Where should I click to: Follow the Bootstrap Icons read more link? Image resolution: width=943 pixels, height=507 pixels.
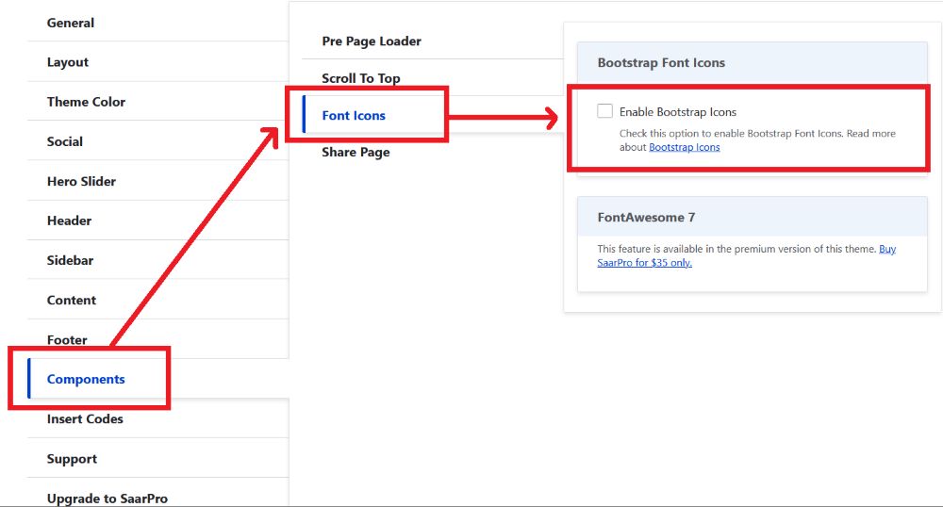coord(684,147)
